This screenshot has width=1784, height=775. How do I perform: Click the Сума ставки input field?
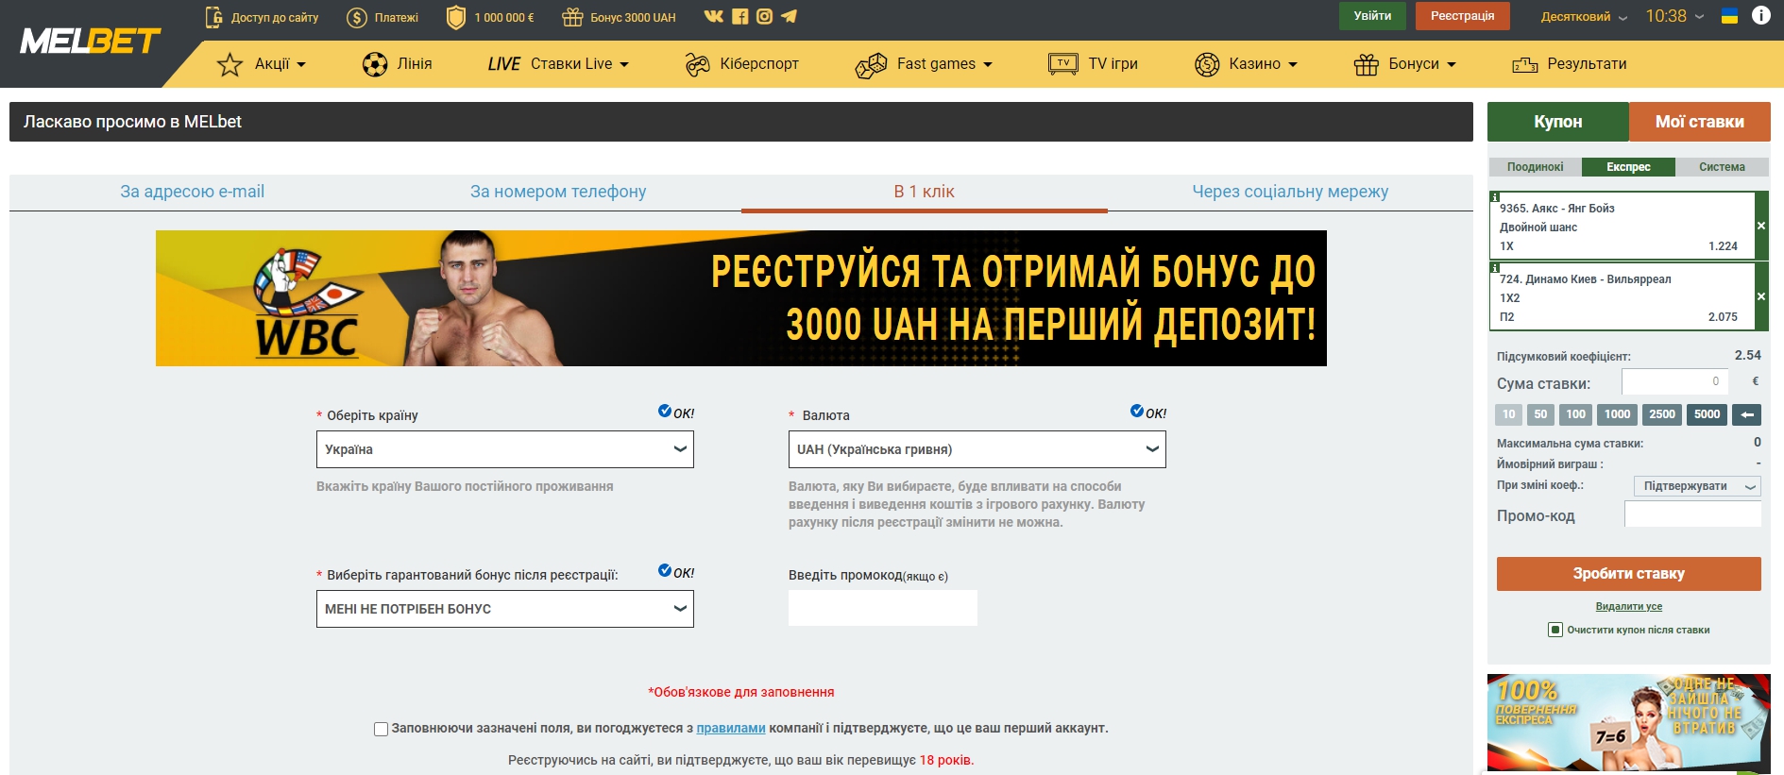pos(1674,381)
